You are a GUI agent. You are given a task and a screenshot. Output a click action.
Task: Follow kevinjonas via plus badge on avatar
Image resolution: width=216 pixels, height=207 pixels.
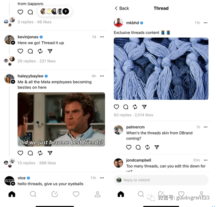(x=13, y=43)
